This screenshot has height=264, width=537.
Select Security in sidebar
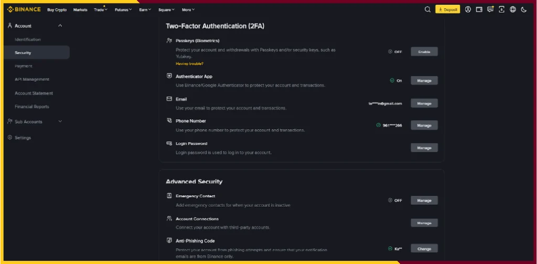[x=37, y=52]
